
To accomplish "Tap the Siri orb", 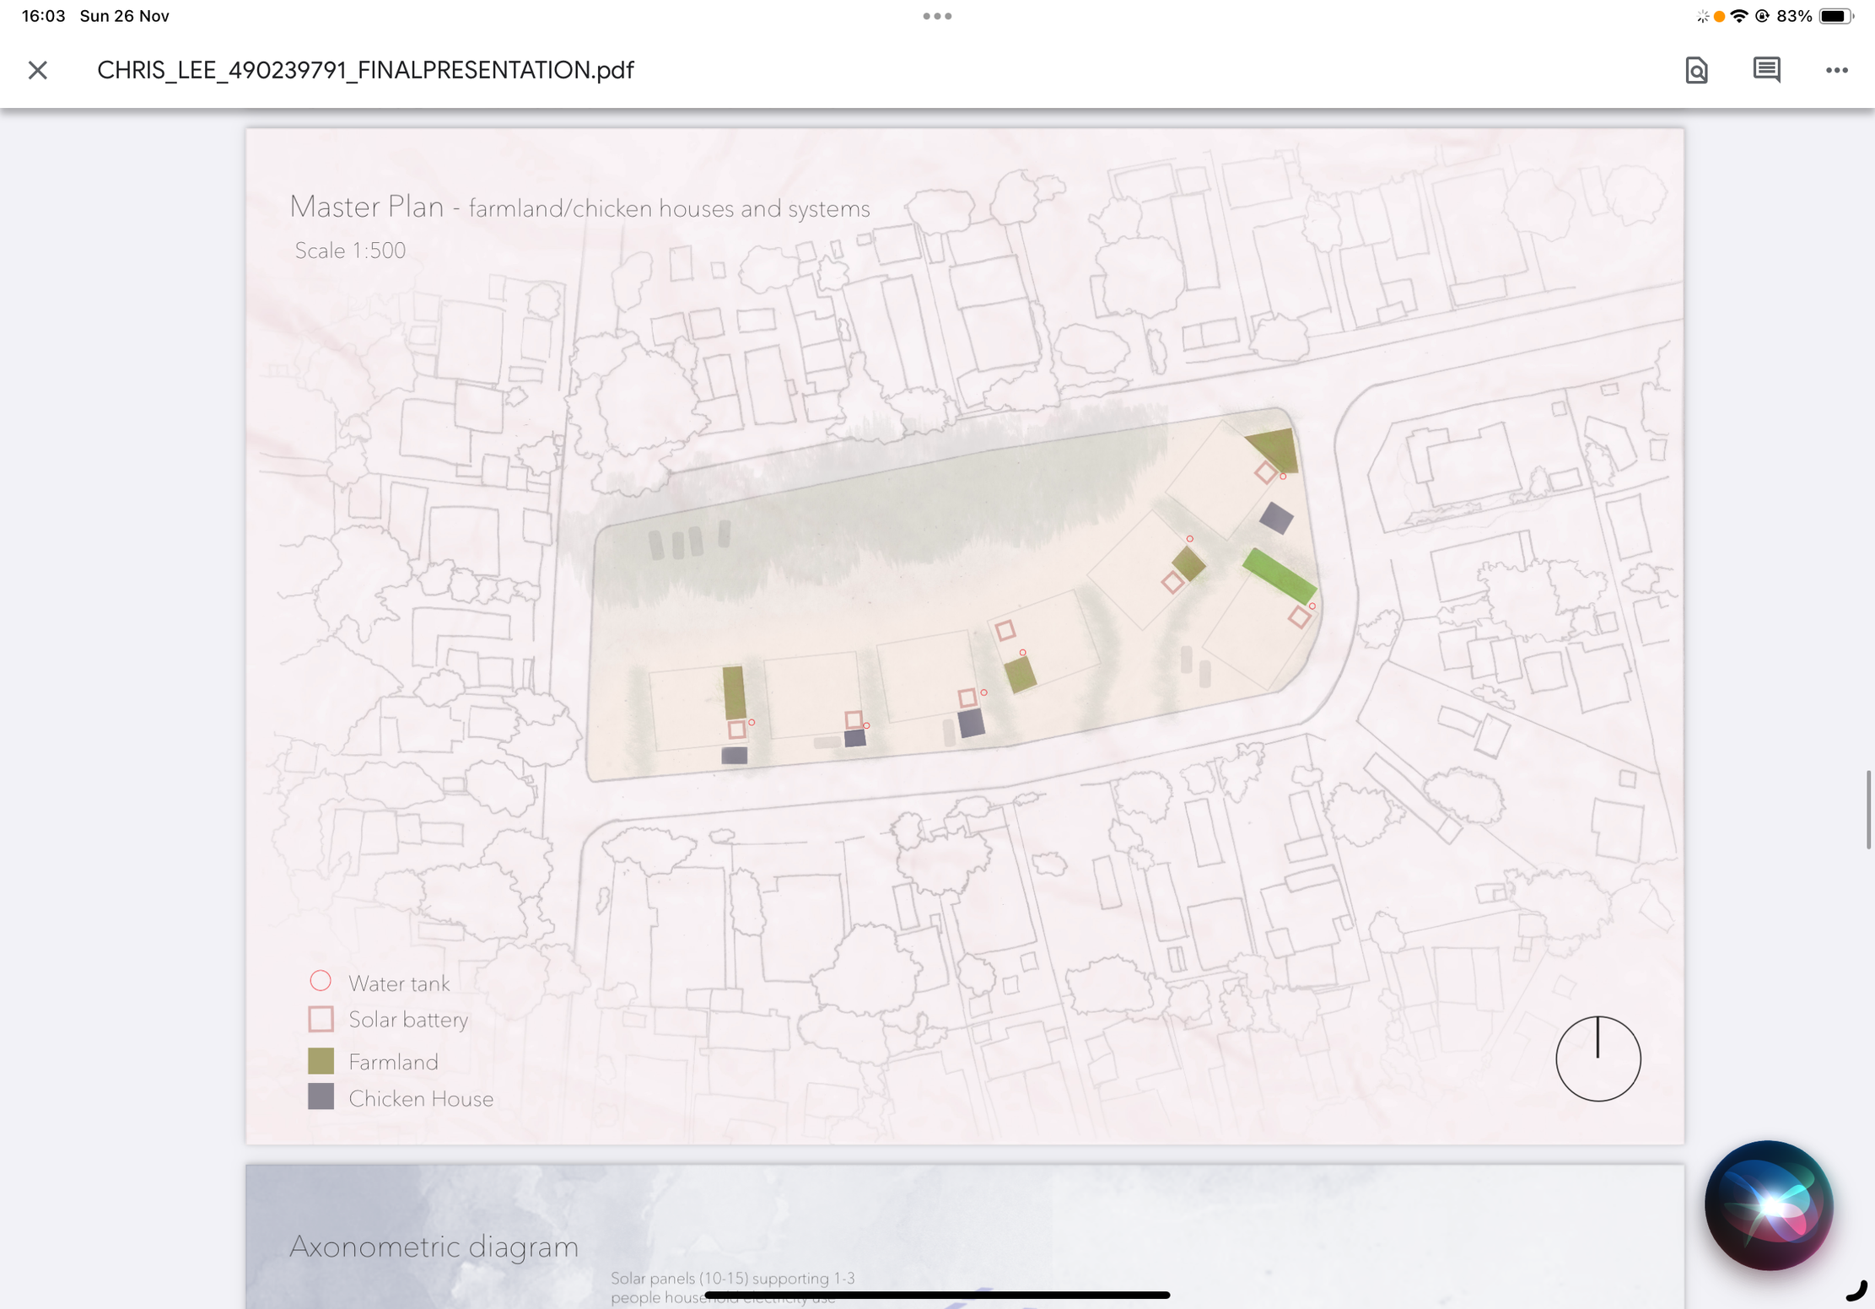I will point(1769,1205).
